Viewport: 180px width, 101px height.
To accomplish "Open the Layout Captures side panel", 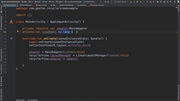I will (1, 55).
